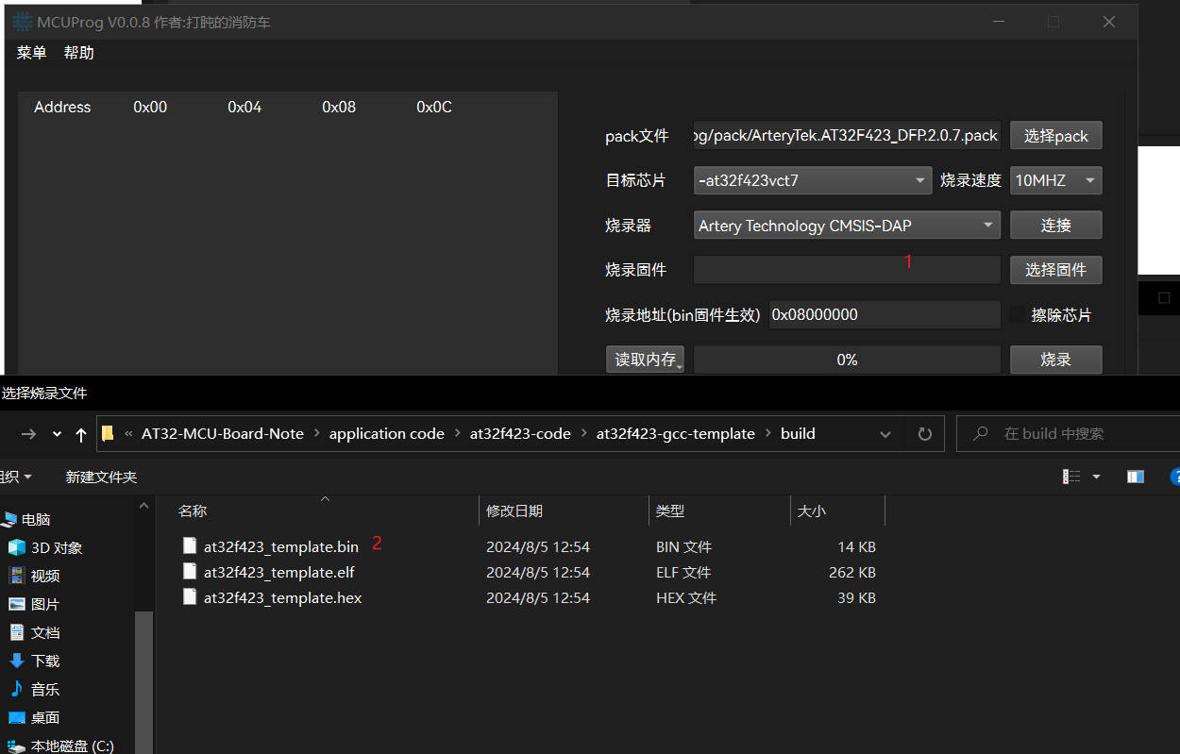Sort by the 大小 column header
This screenshot has height=754, width=1180.
coord(812,511)
